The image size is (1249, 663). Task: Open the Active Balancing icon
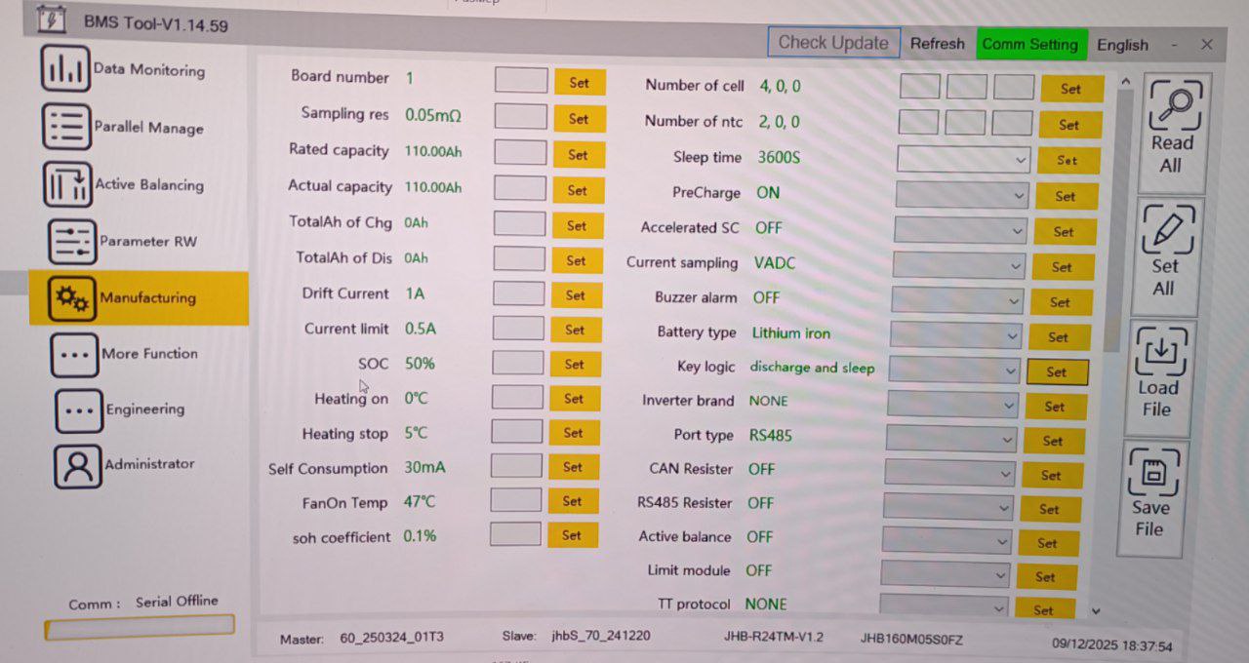(x=67, y=184)
